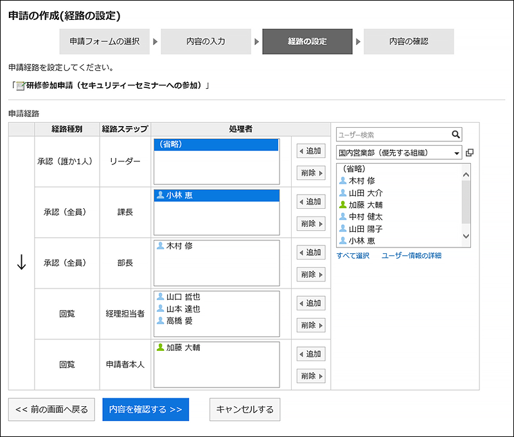Screen dimensions: 514x437
Task: Click user icon of 山本 達也
Action: (x=160, y=308)
